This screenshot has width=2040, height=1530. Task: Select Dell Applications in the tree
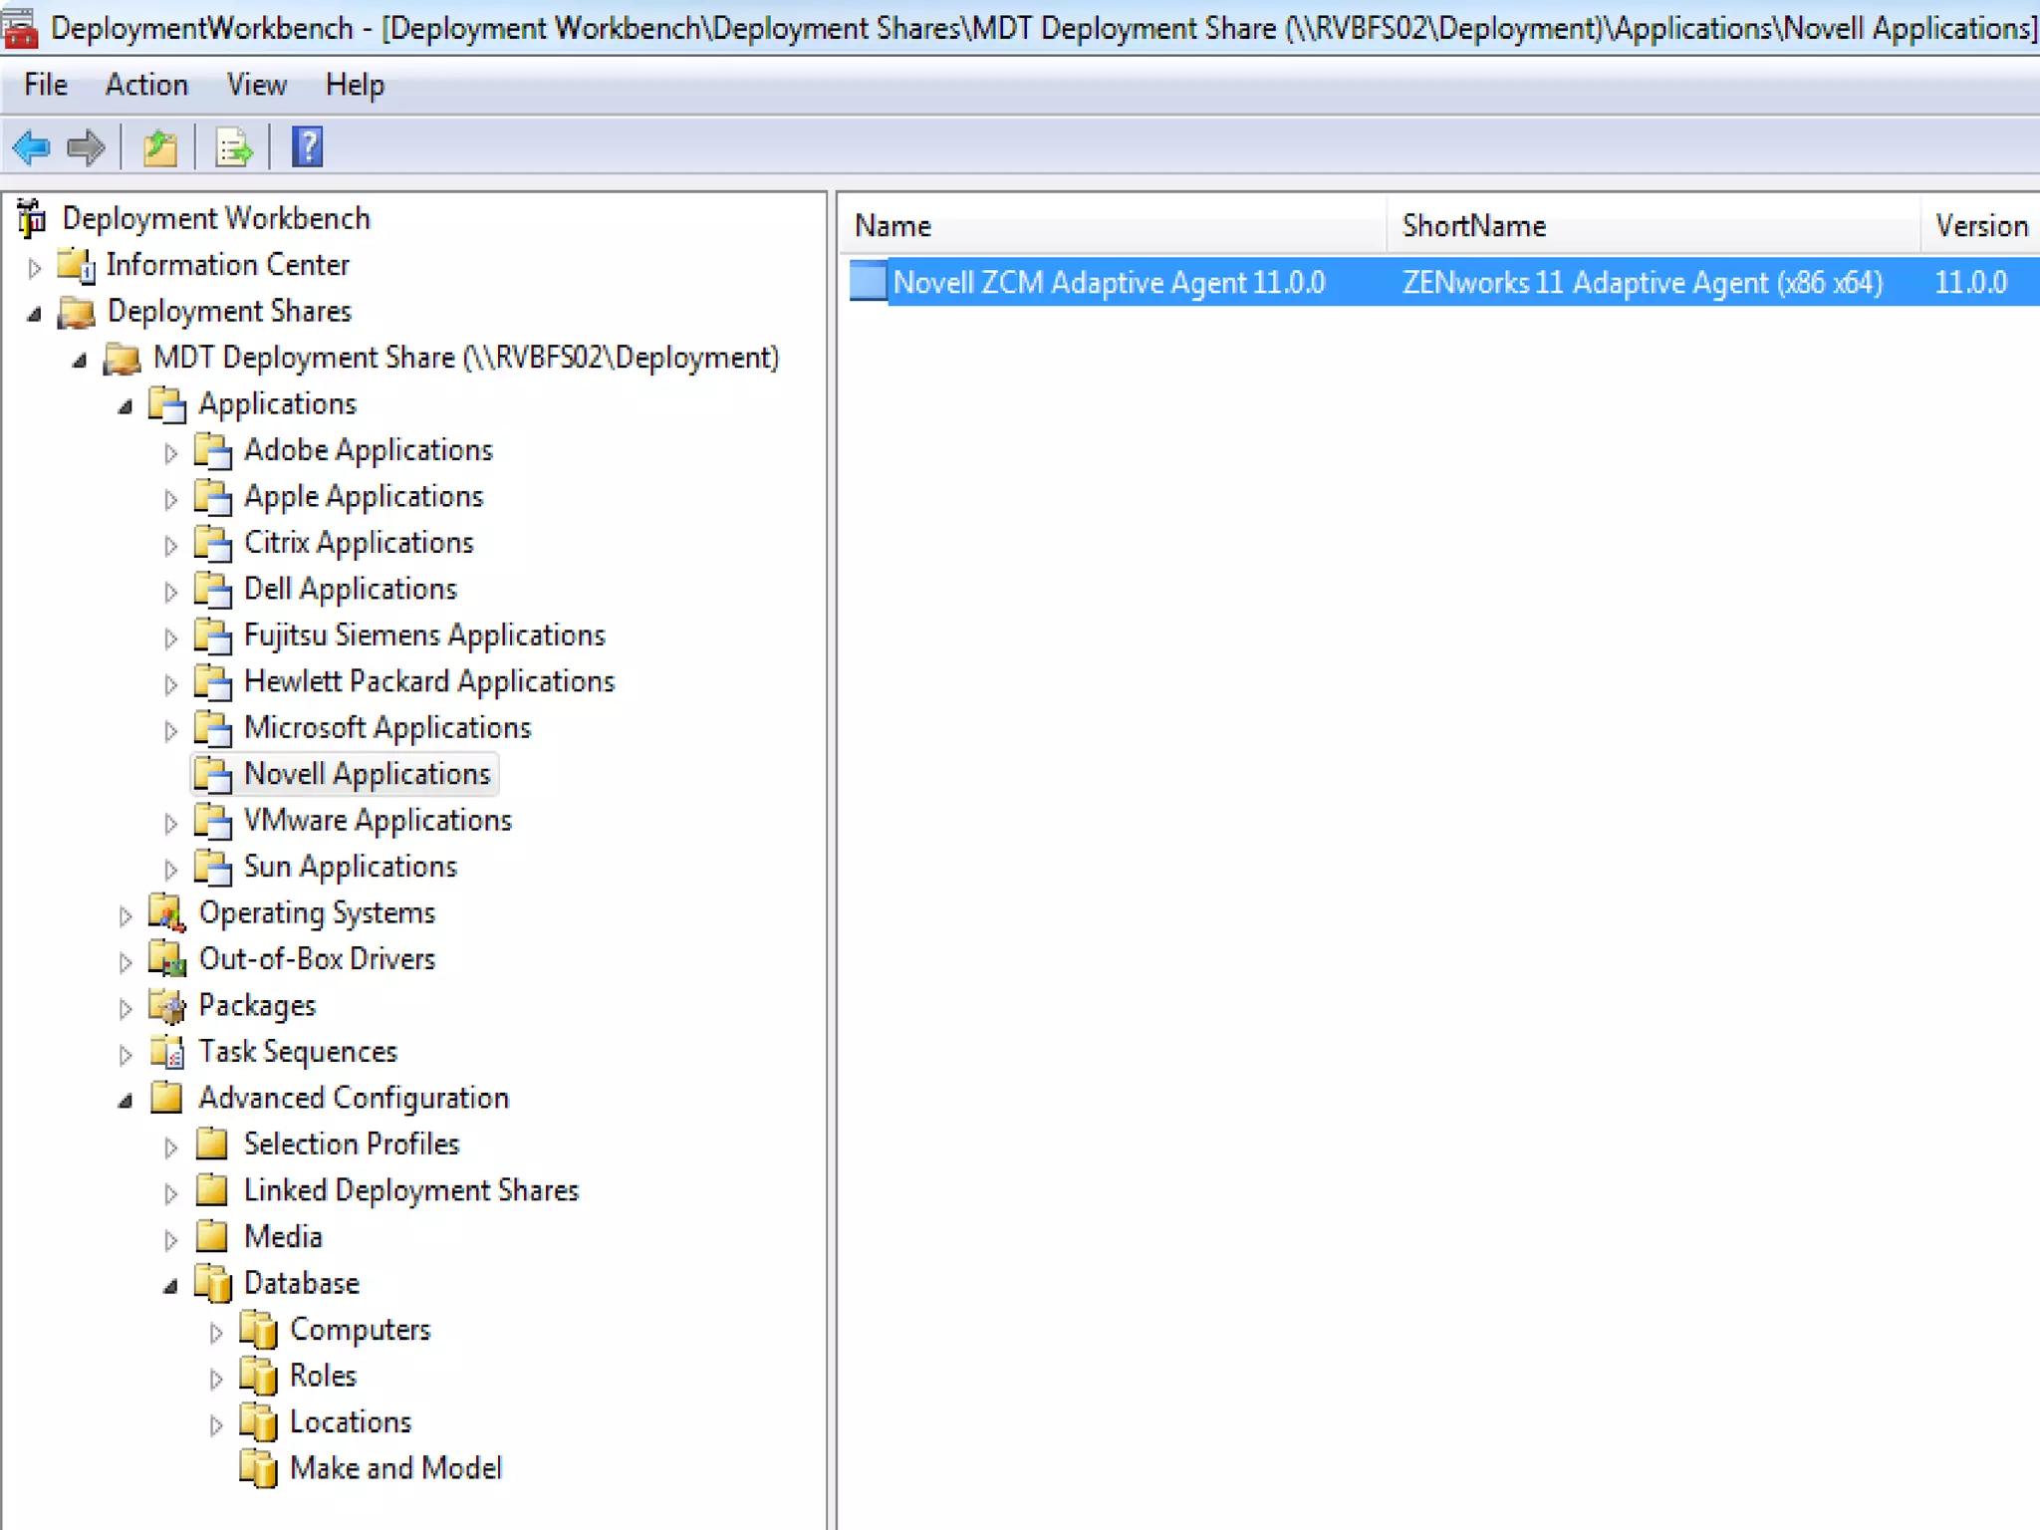point(351,590)
